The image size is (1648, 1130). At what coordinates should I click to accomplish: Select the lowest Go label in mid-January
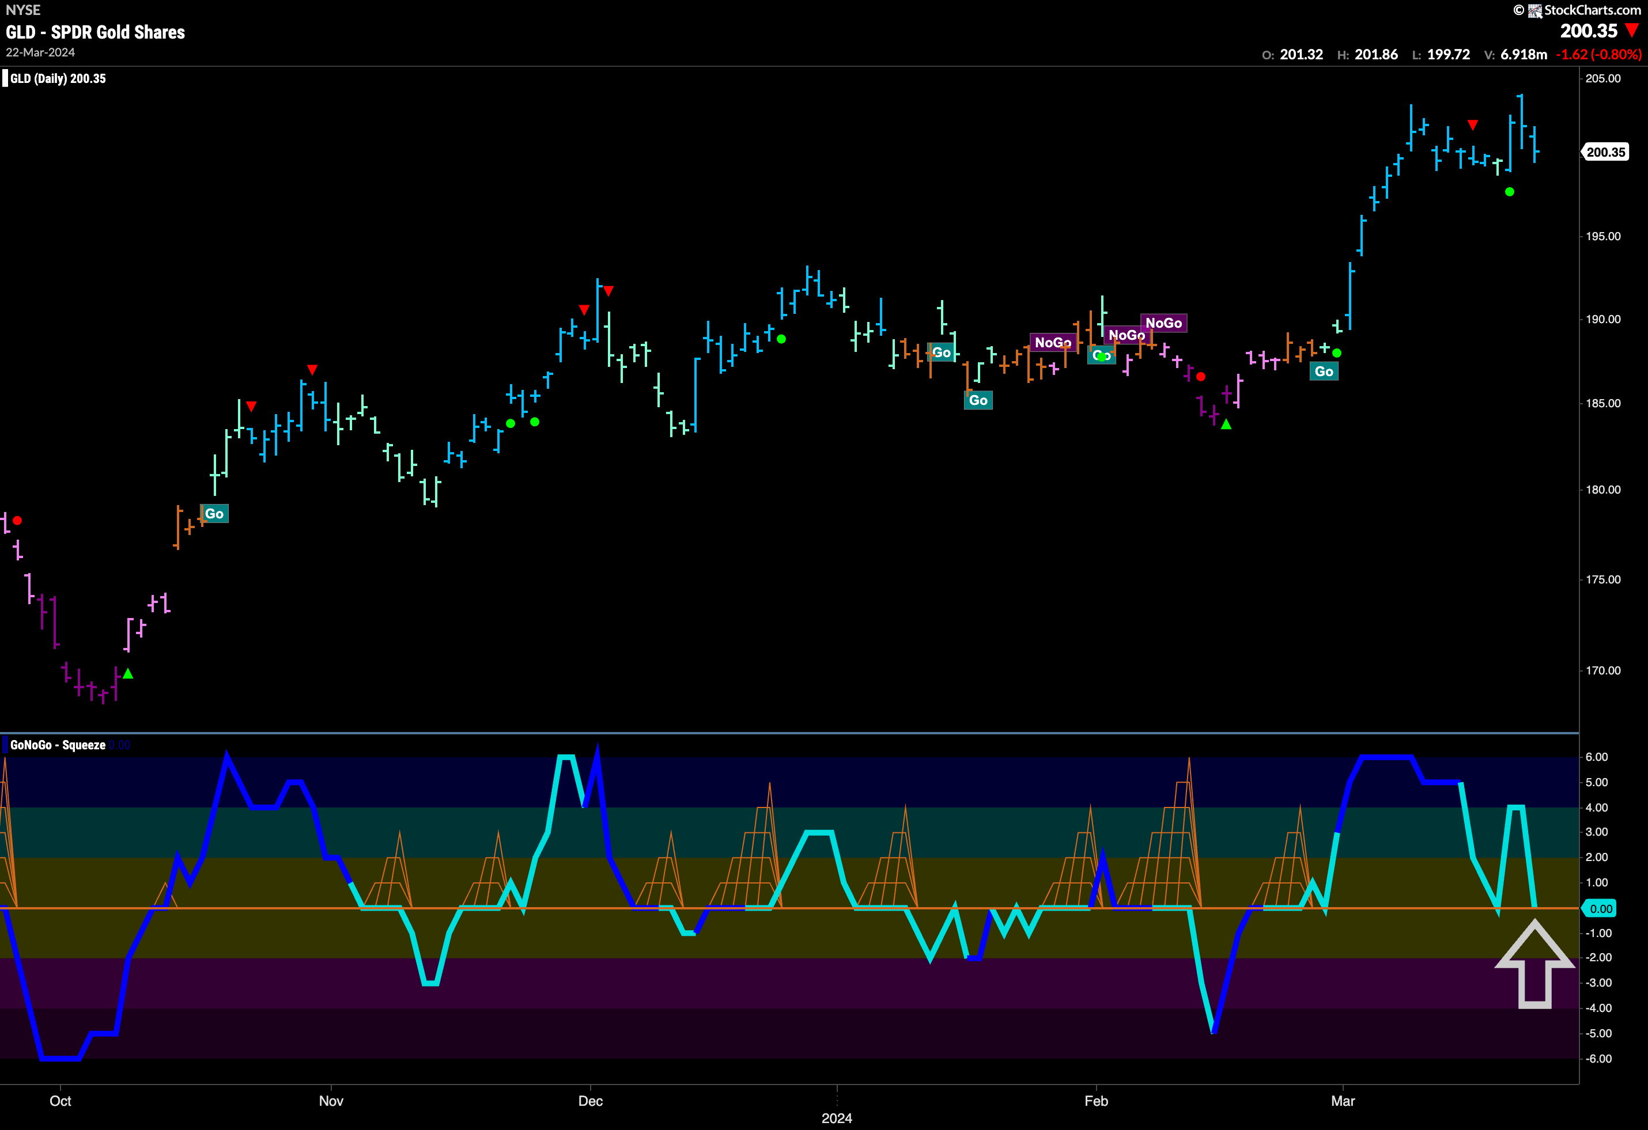pos(978,400)
